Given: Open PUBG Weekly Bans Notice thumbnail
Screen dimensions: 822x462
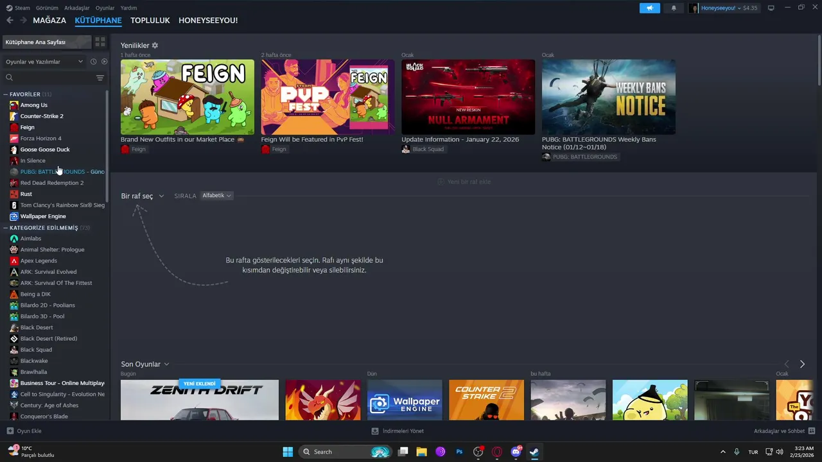Looking at the screenshot, I should coord(609,97).
